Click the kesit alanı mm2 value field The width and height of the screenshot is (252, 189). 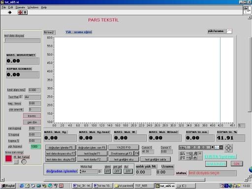coord(34,90)
